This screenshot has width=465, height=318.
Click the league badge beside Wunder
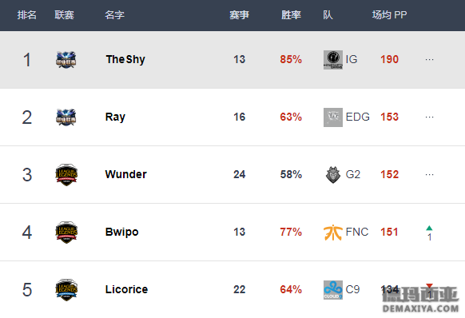66,175
